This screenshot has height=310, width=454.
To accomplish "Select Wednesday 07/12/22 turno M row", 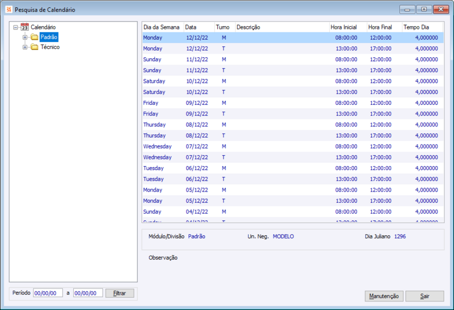I will [293, 146].
